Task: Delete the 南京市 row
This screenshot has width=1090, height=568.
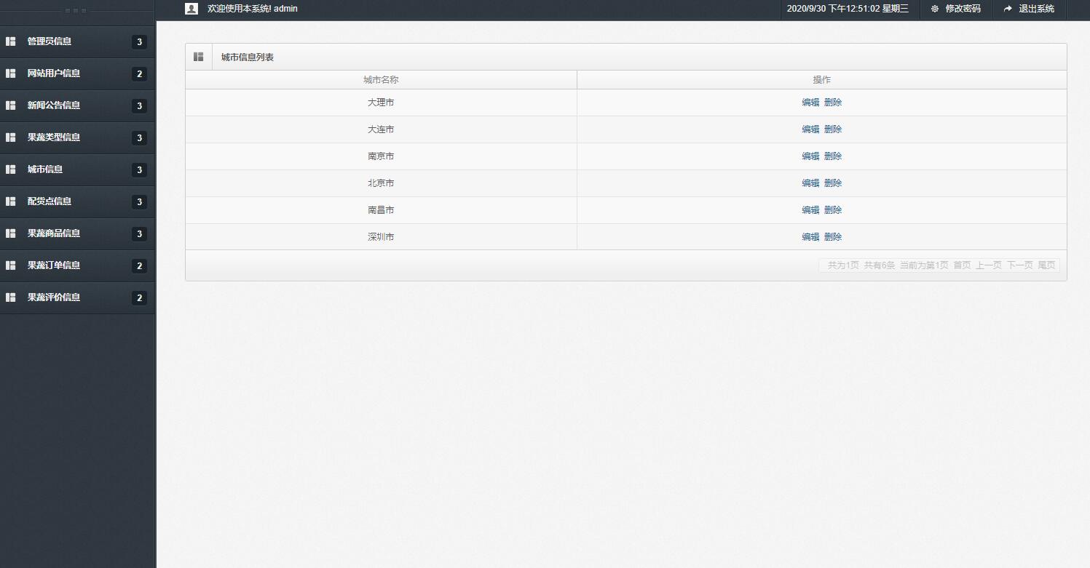Action: (x=833, y=156)
